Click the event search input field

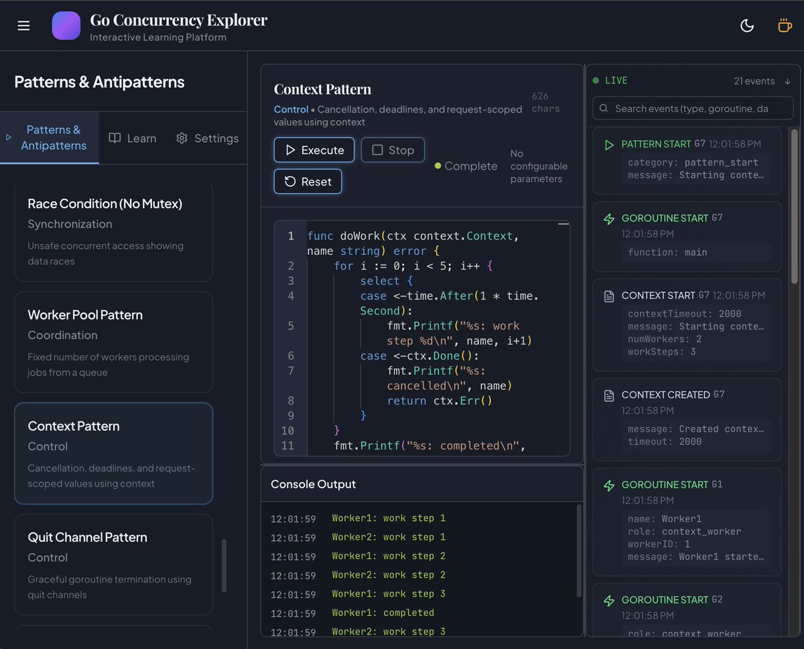tap(693, 108)
